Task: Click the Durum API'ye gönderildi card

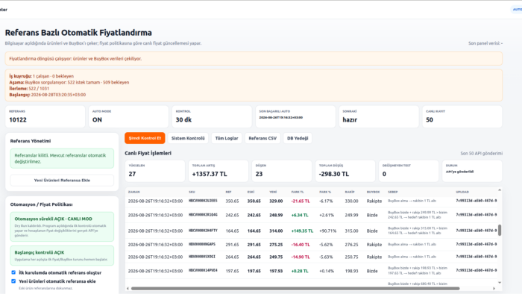Action: (x=472, y=171)
